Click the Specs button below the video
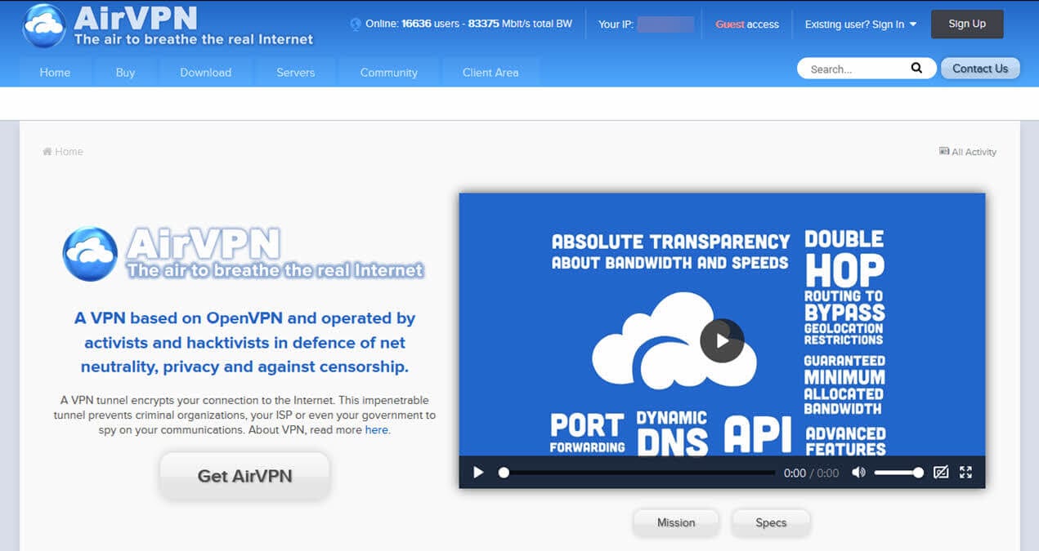 click(x=771, y=522)
